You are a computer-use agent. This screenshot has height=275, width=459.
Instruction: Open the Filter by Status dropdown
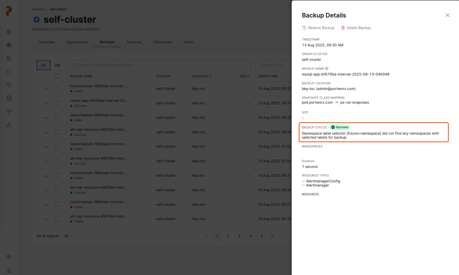pos(273,65)
